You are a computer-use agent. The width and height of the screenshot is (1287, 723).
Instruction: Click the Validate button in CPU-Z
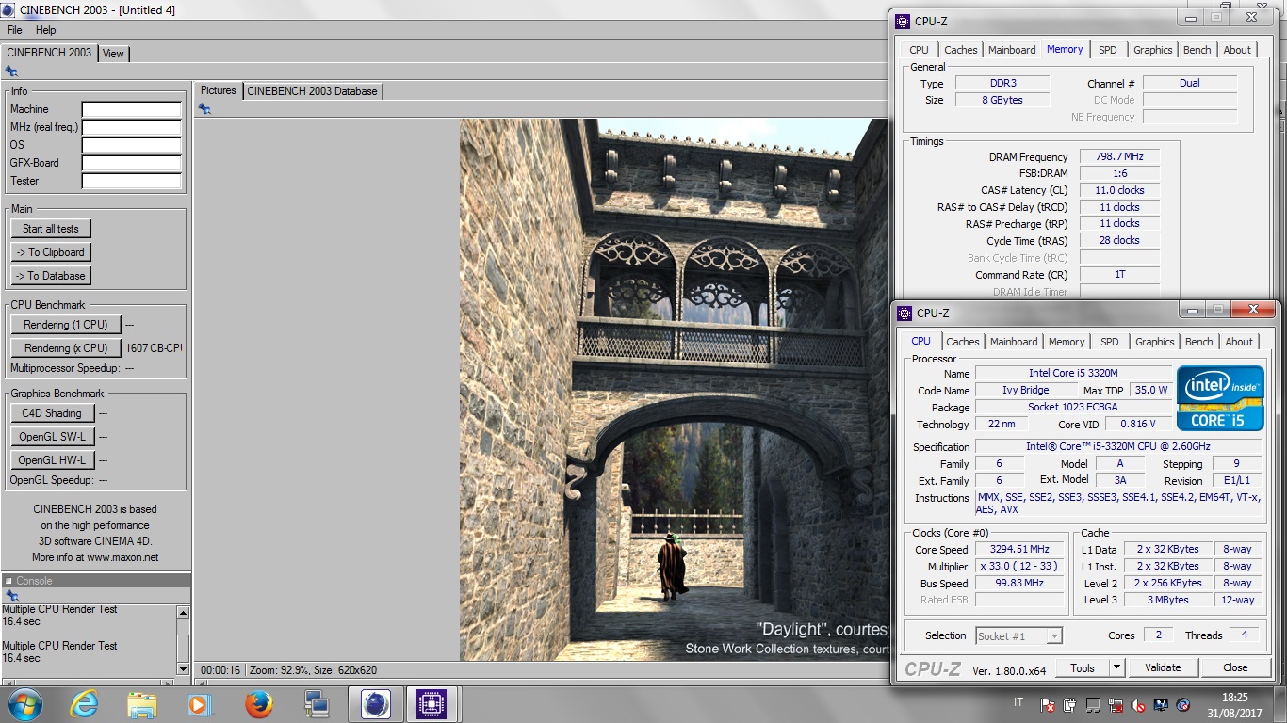pos(1163,667)
